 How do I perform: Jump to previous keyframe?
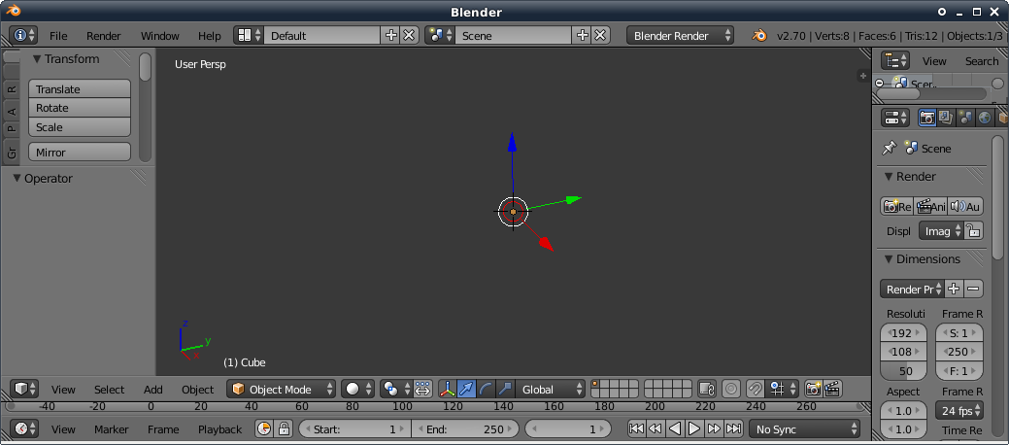tap(656, 428)
